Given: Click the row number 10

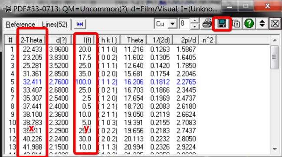Looking at the screenshot, I should click(13, 122).
